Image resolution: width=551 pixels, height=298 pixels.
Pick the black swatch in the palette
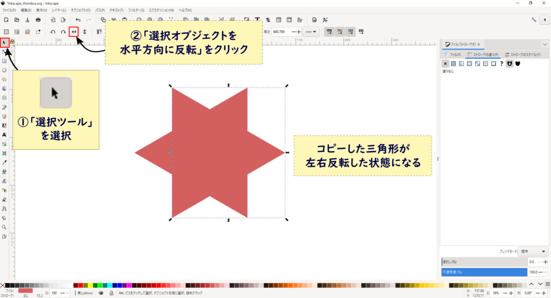(8, 285)
